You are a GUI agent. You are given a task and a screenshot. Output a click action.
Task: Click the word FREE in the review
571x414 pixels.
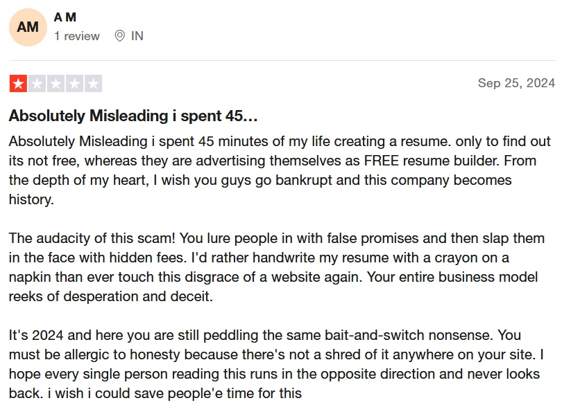point(382,161)
